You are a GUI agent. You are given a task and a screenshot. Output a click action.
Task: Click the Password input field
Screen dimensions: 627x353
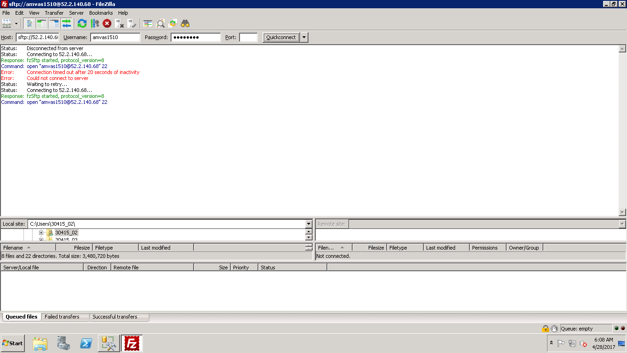coord(196,37)
